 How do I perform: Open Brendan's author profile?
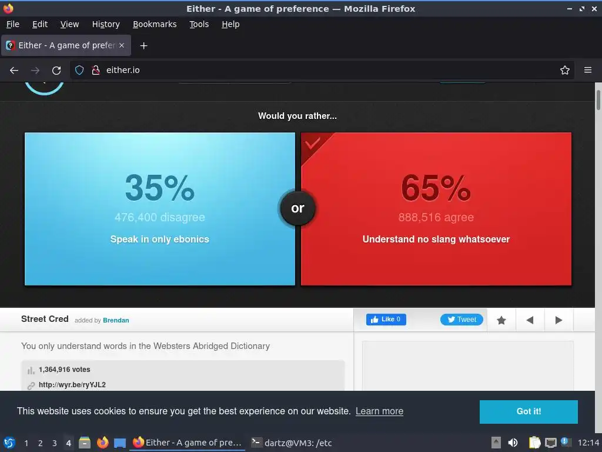tap(116, 320)
